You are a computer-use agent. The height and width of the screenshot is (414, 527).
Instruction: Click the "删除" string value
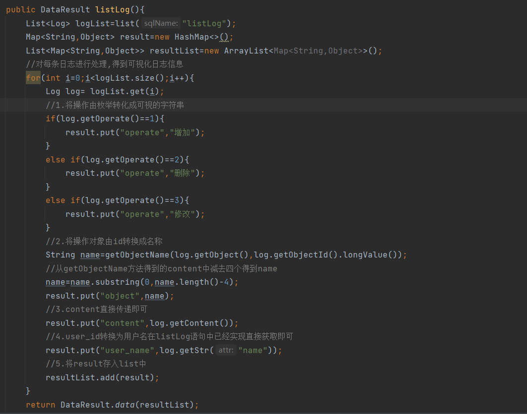[182, 173]
